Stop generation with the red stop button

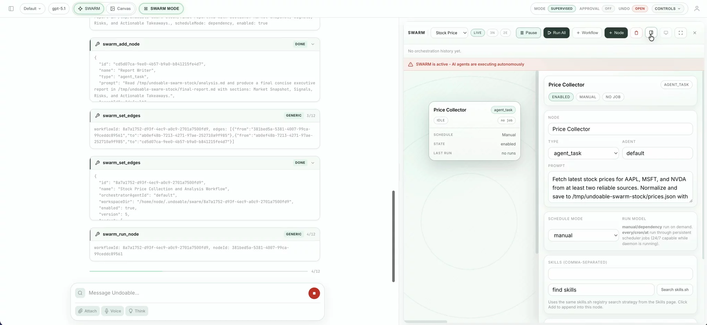(314, 293)
